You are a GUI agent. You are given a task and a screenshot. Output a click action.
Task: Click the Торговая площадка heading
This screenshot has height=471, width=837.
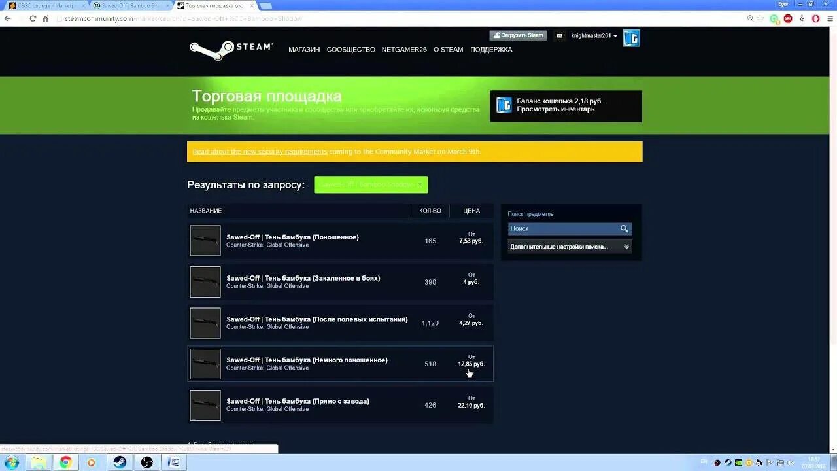coord(267,96)
